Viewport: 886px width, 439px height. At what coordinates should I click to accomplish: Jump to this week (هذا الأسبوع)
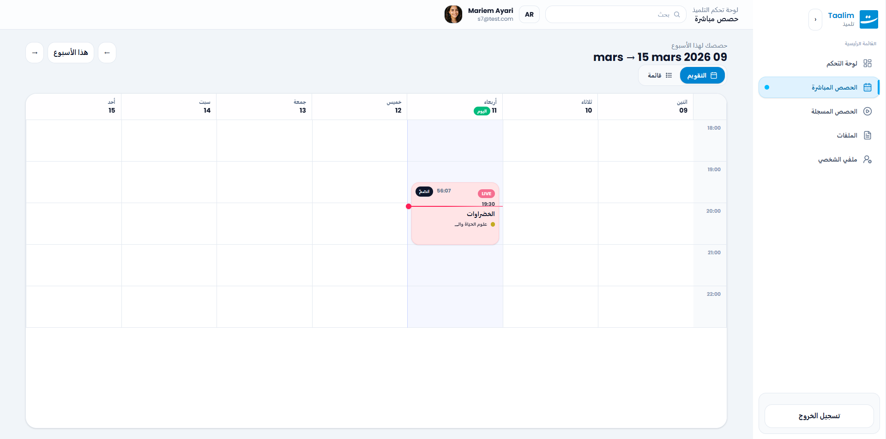71,53
